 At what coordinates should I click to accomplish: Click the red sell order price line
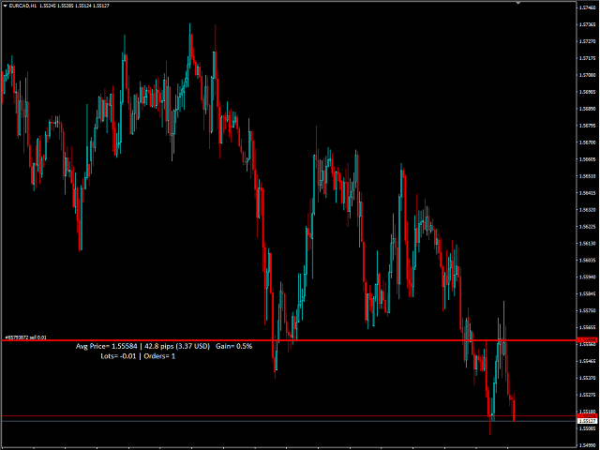coord(281,340)
